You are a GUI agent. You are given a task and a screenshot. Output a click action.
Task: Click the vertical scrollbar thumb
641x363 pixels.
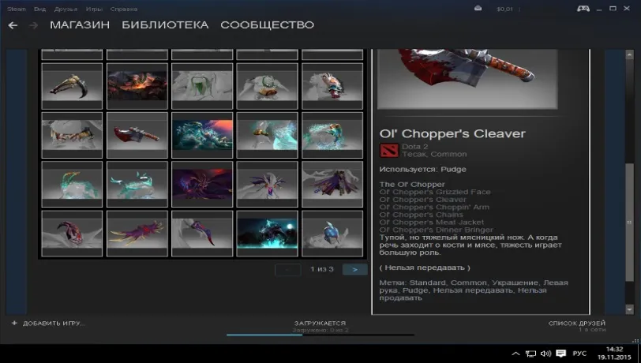click(x=630, y=222)
